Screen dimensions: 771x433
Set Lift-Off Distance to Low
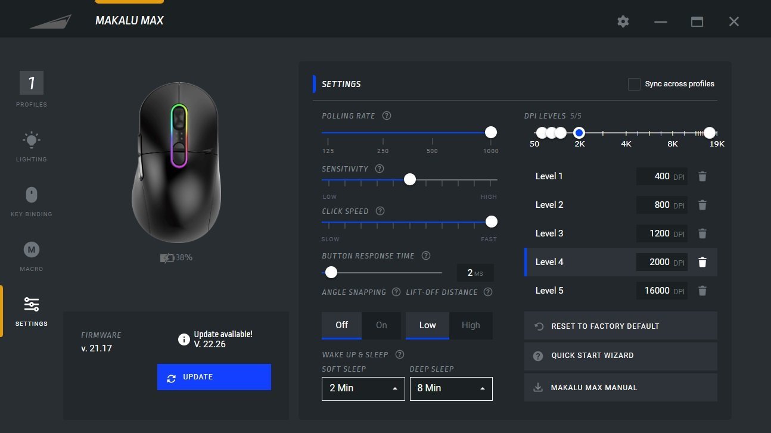[x=427, y=325]
